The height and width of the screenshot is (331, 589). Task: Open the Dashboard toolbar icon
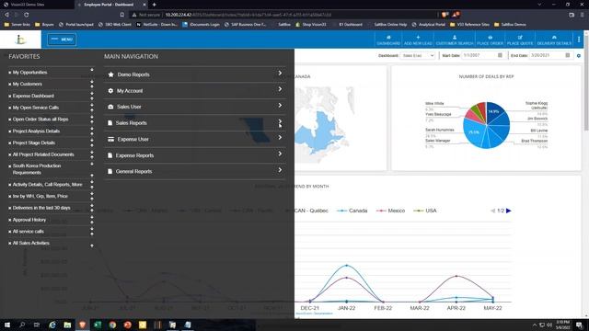click(388, 40)
